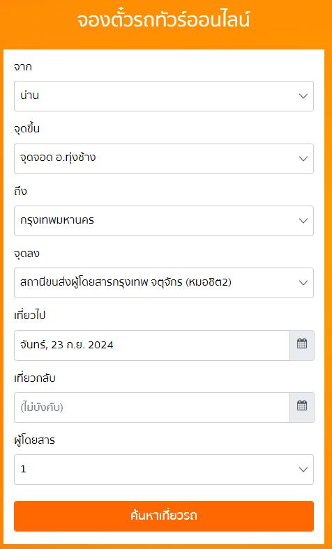
Task: Click the จุดลง field label
Action: click(27, 254)
